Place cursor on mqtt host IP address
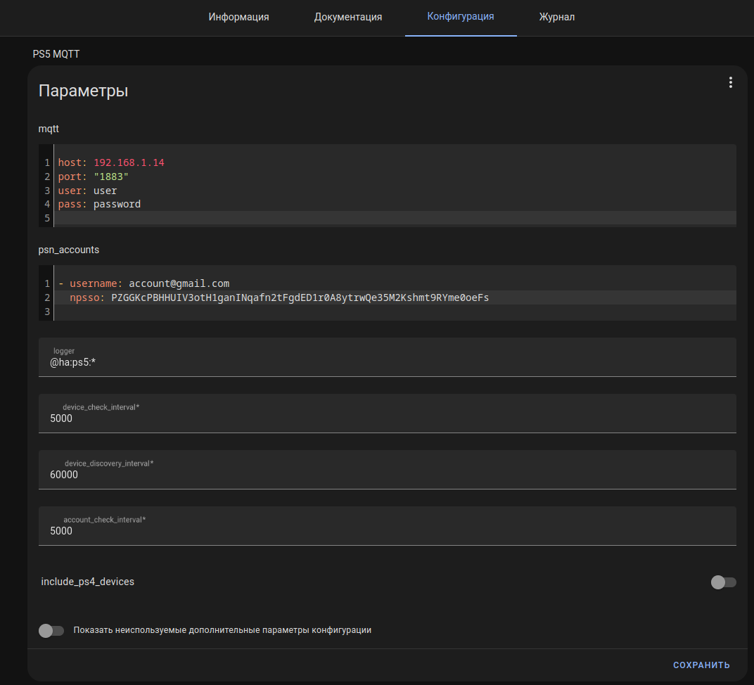The image size is (754, 685). coord(129,162)
